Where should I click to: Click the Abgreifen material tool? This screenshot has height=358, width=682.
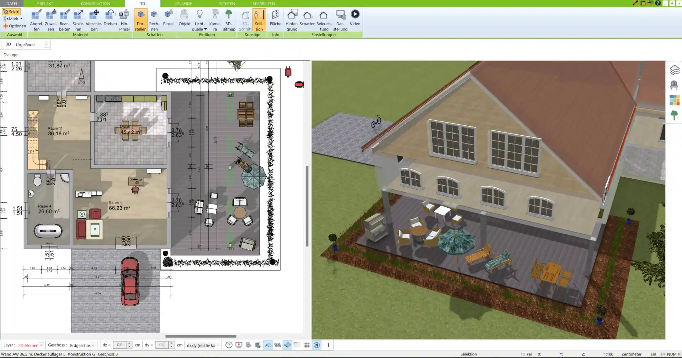(x=36, y=20)
